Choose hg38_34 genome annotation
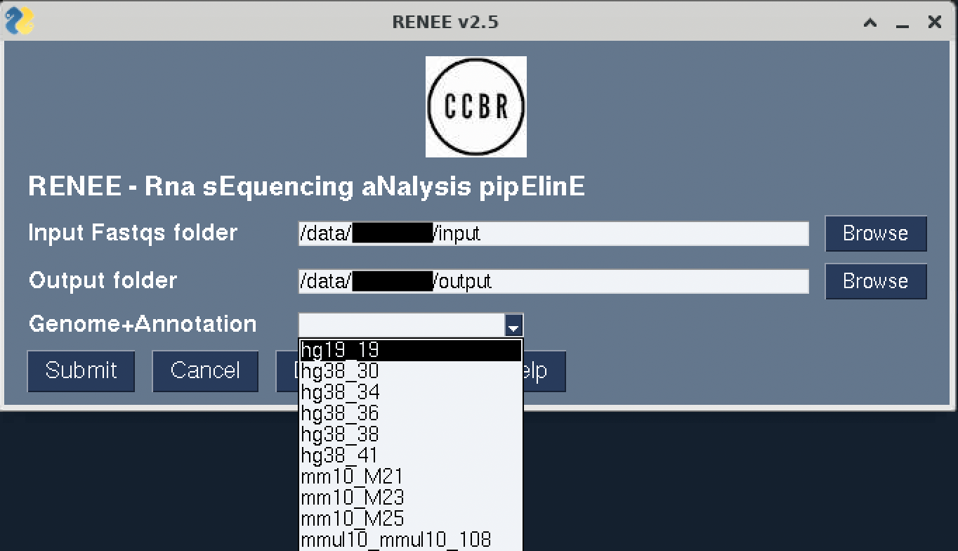The width and height of the screenshot is (958, 551). tap(411, 392)
